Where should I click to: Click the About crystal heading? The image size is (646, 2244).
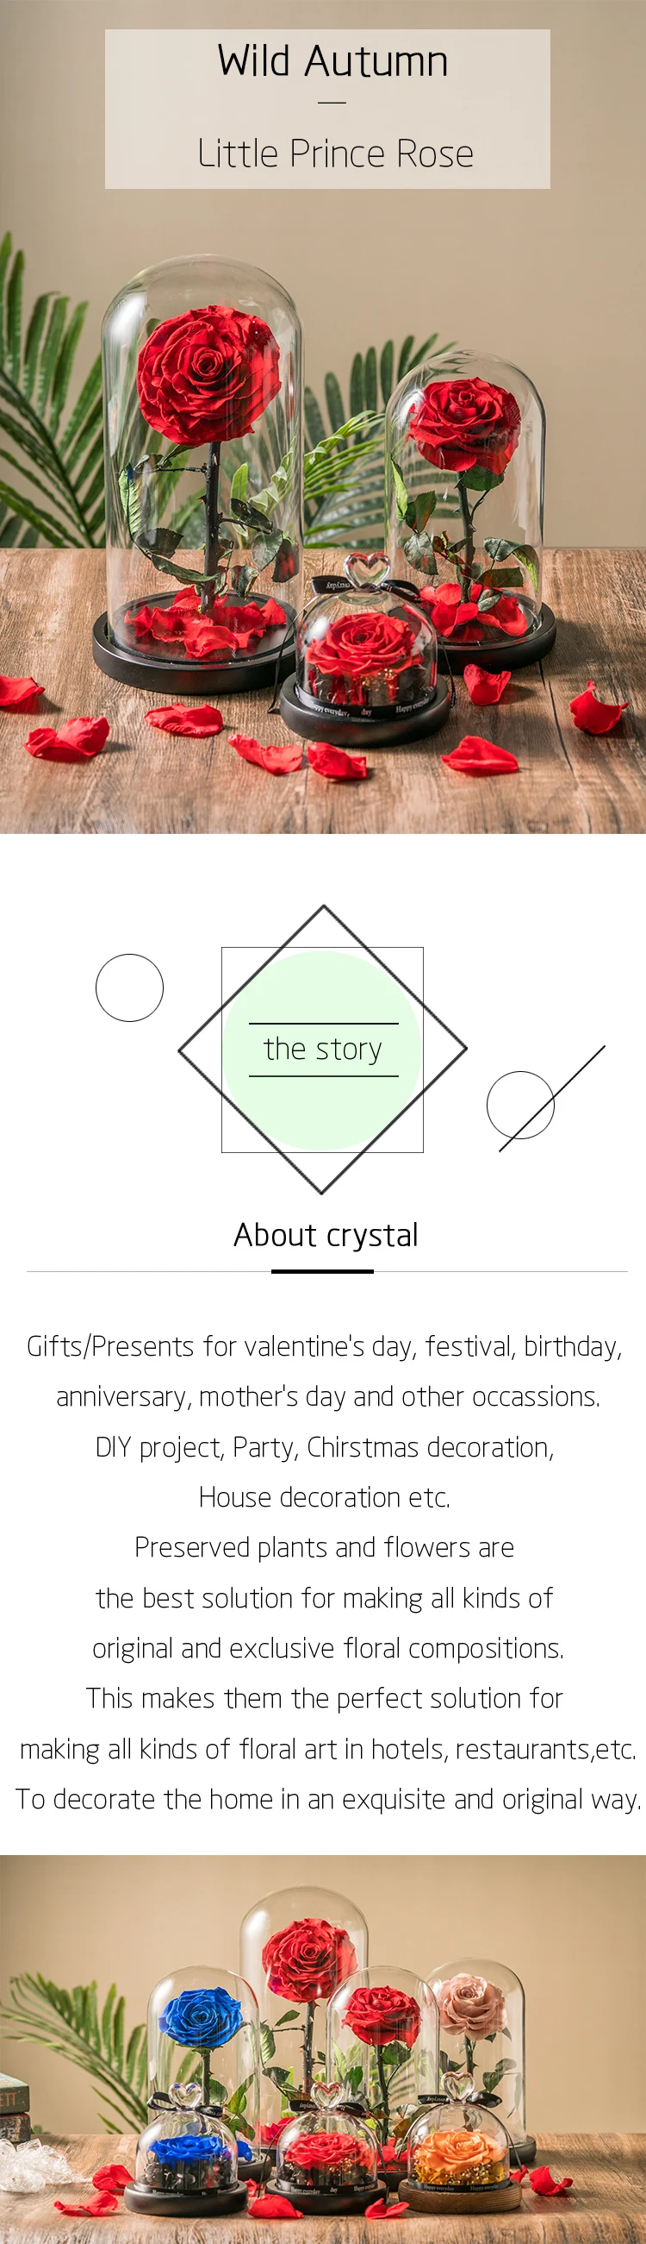(x=326, y=1234)
